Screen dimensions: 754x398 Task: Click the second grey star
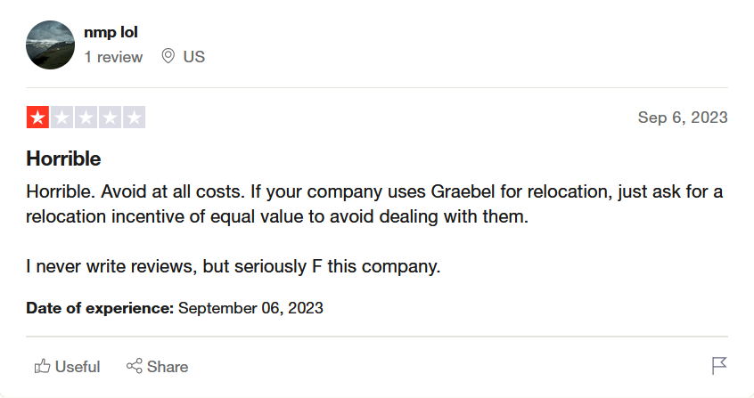tap(62, 118)
